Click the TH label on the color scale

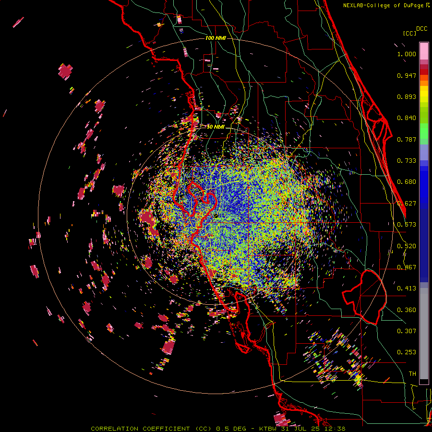[412, 374]
